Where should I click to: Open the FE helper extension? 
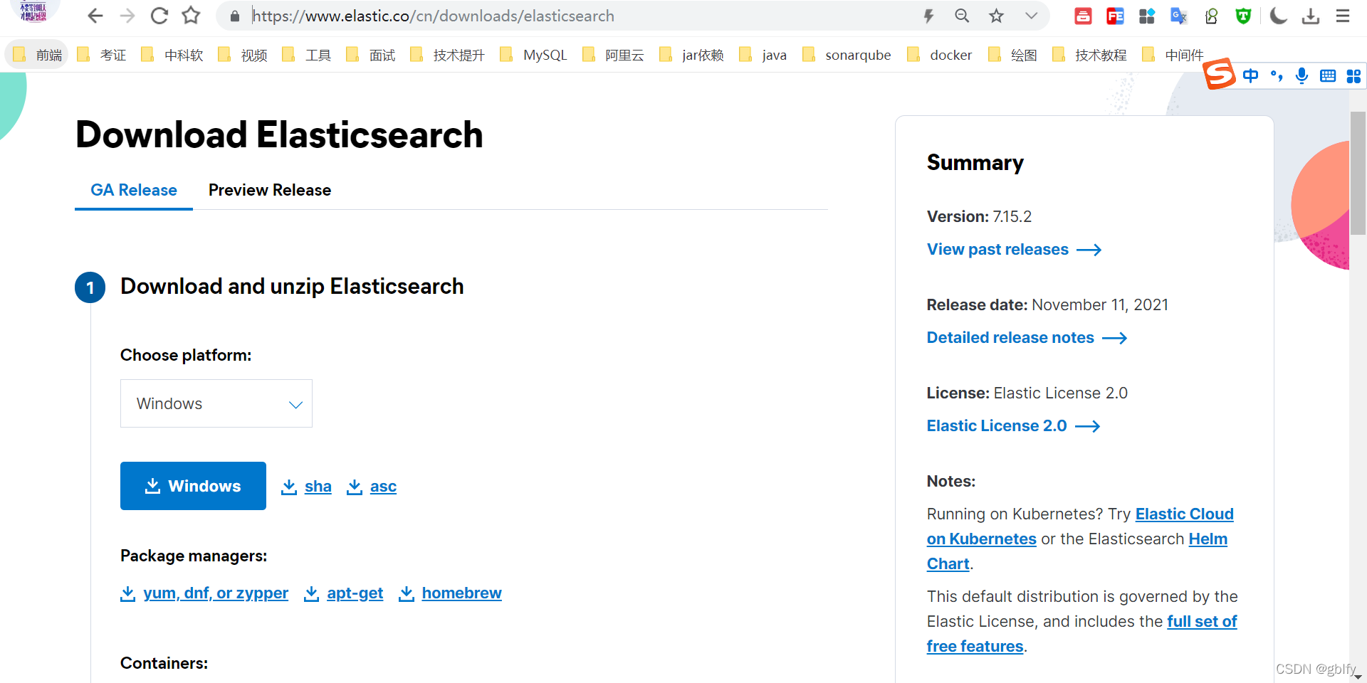click(1115, 16)
